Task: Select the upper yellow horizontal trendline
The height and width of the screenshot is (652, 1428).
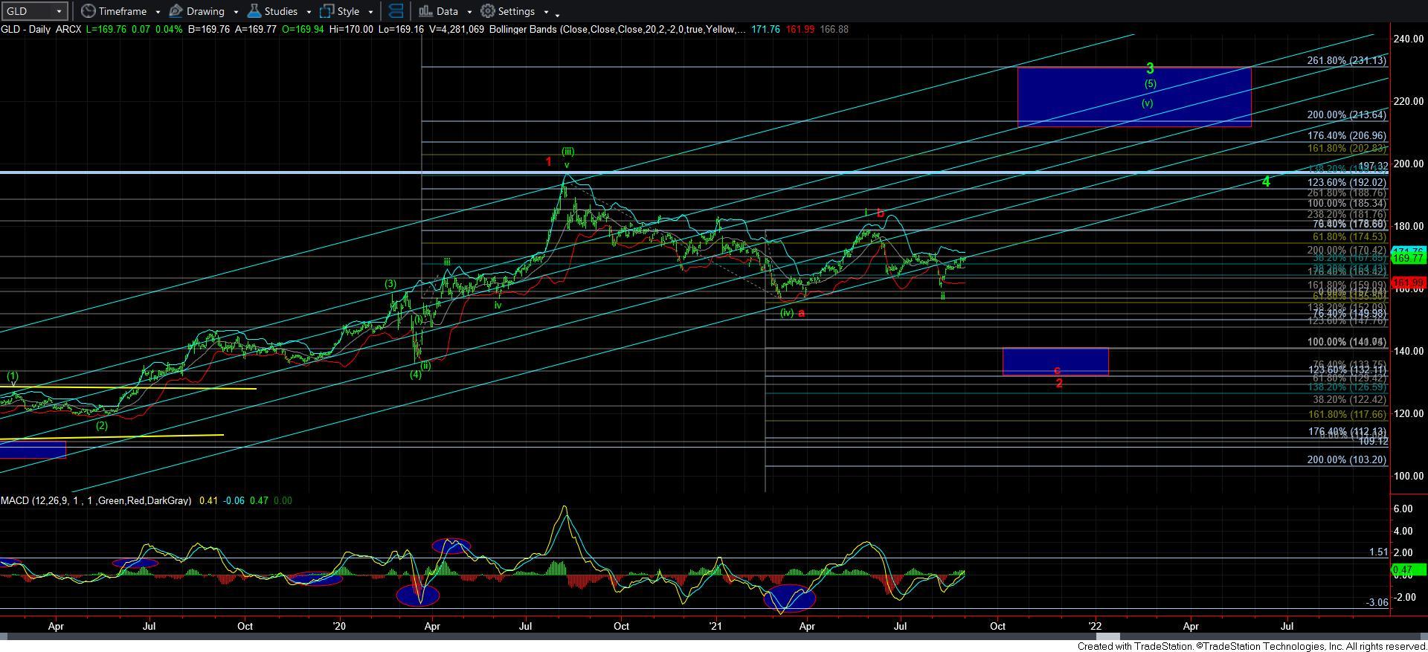Action: pos(128,388)
